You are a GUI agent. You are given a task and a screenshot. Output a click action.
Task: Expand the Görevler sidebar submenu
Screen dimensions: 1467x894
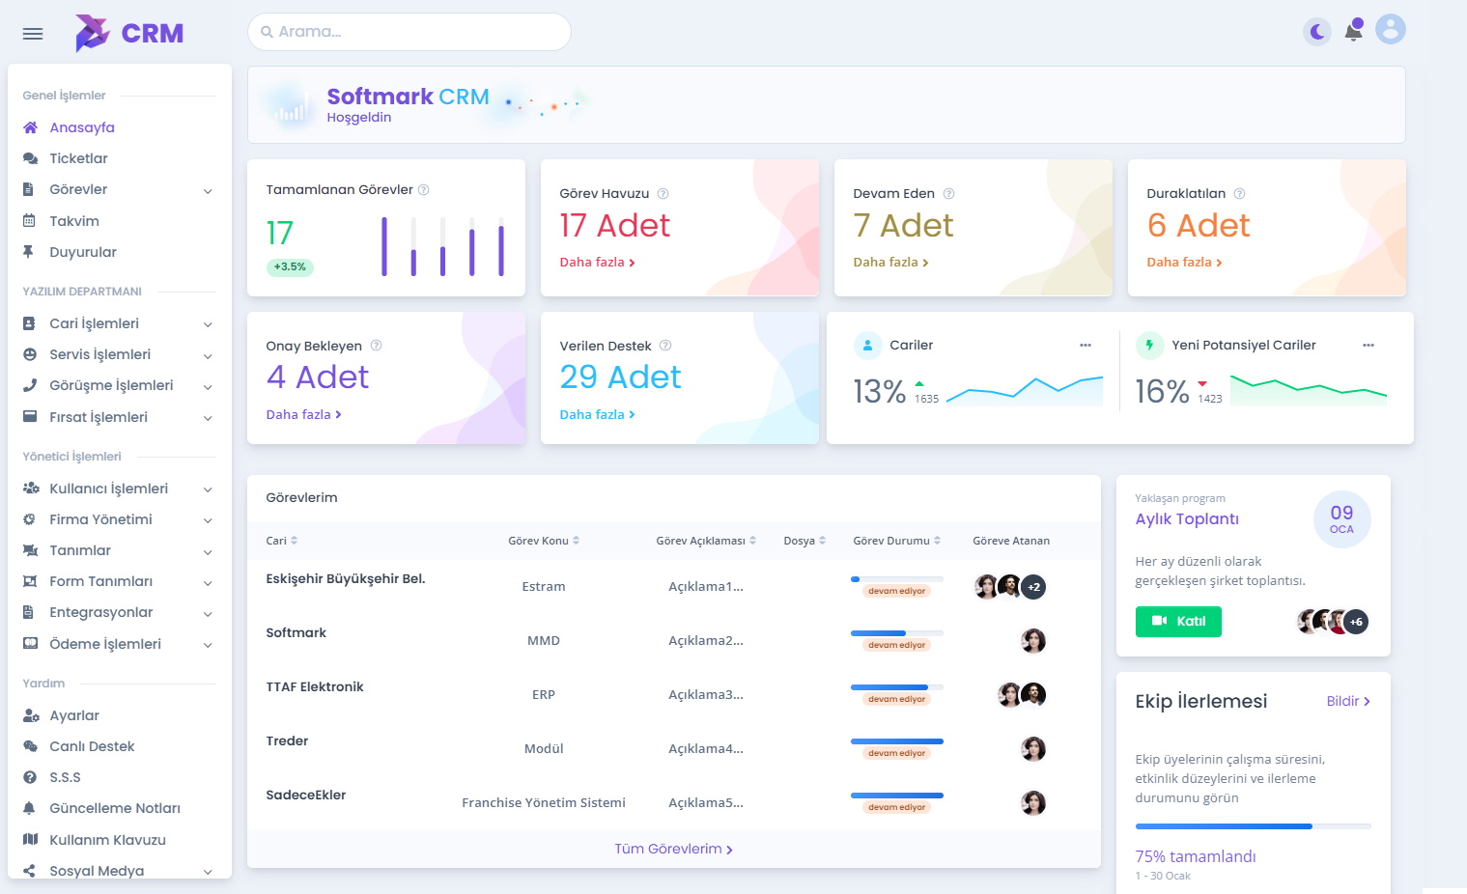coord(207,191)
